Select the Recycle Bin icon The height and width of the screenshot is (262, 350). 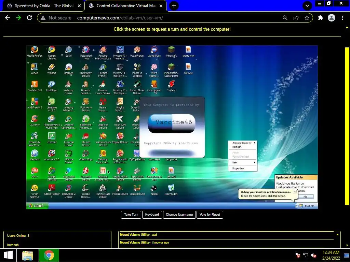tap(171, 190)
